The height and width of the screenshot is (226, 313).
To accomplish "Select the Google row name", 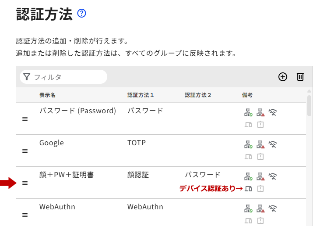I will pyautogui.click(x=52, y=143).
